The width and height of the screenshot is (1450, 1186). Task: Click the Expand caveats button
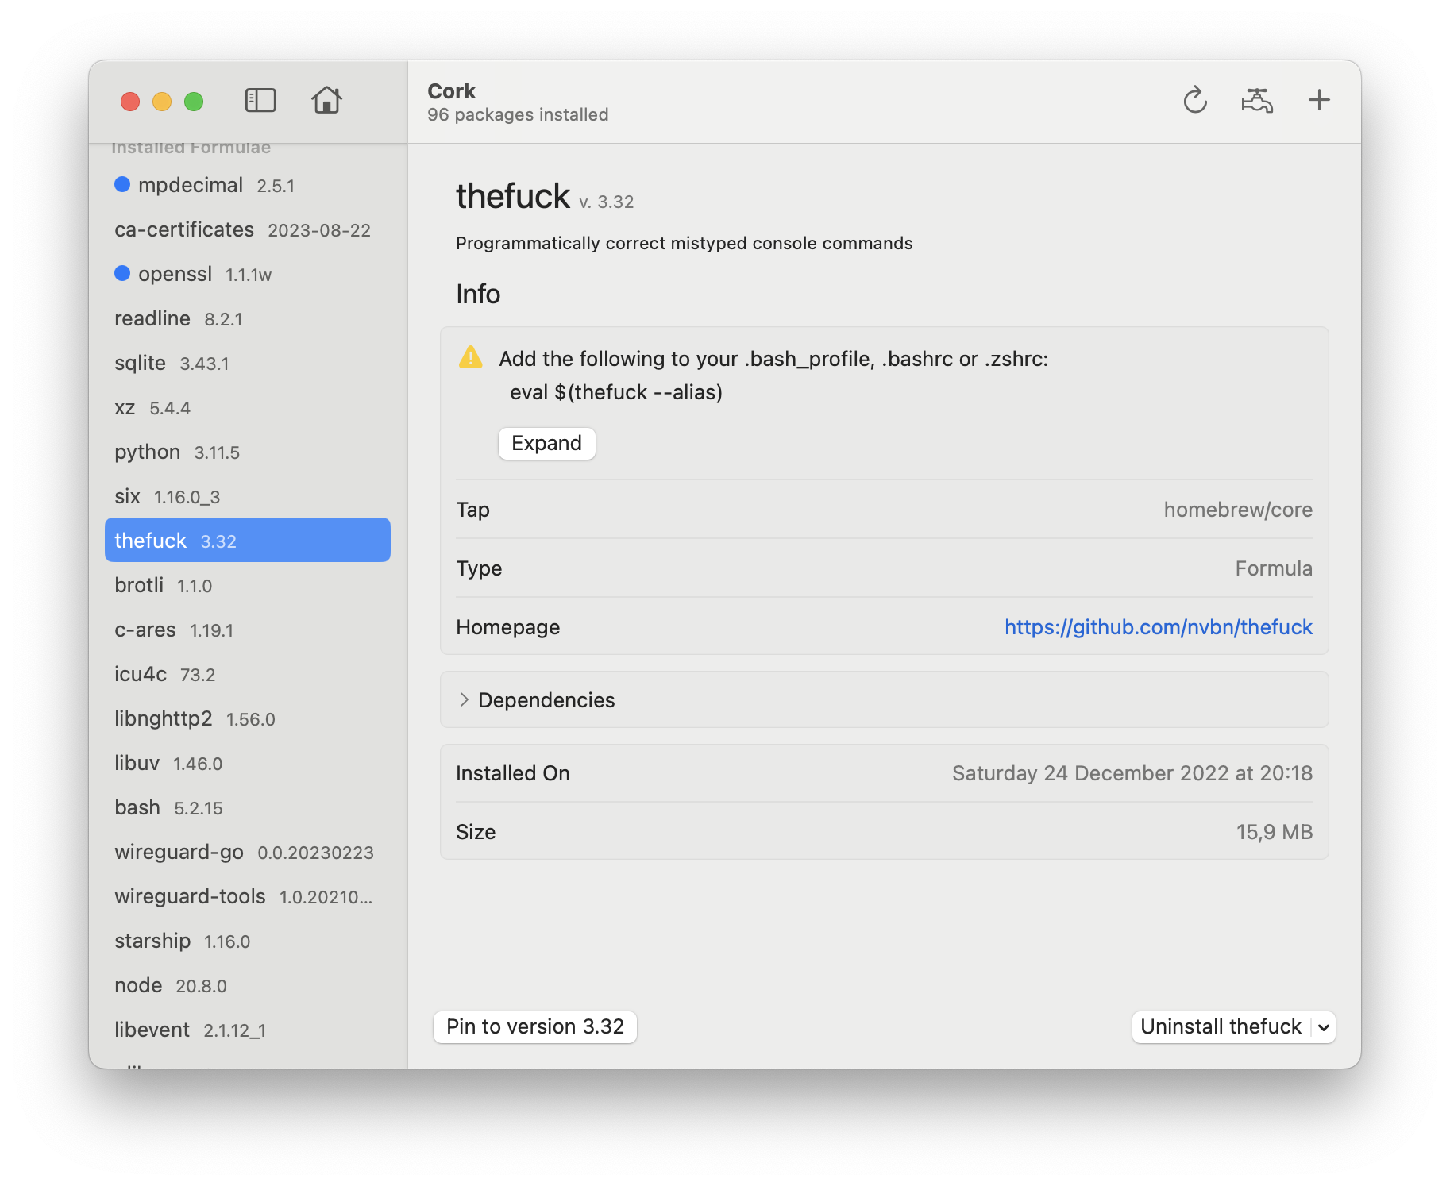(546, 443)
